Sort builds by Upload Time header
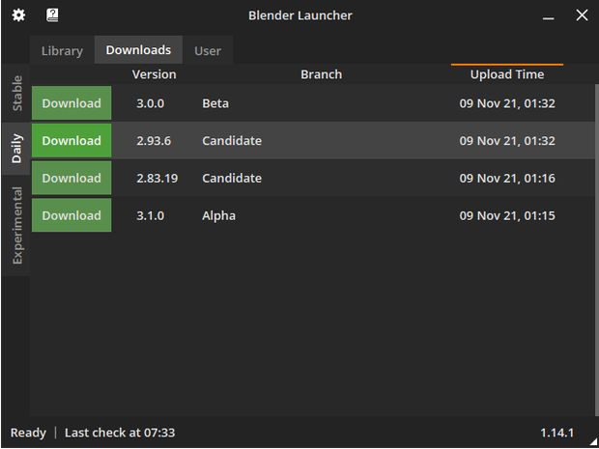 tap(507, 74)
